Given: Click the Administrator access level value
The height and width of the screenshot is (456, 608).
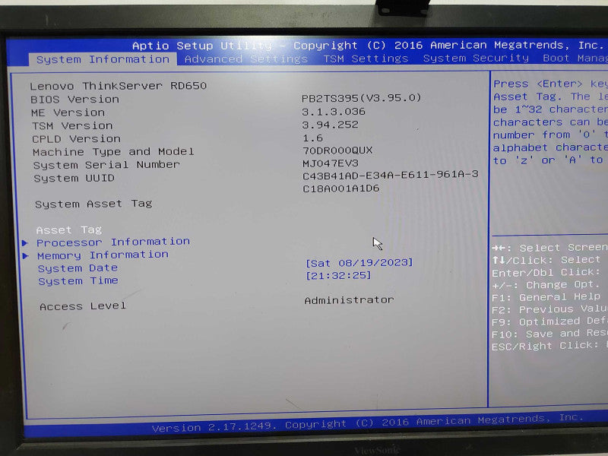Looking at the screenshot, I should 350,300.
